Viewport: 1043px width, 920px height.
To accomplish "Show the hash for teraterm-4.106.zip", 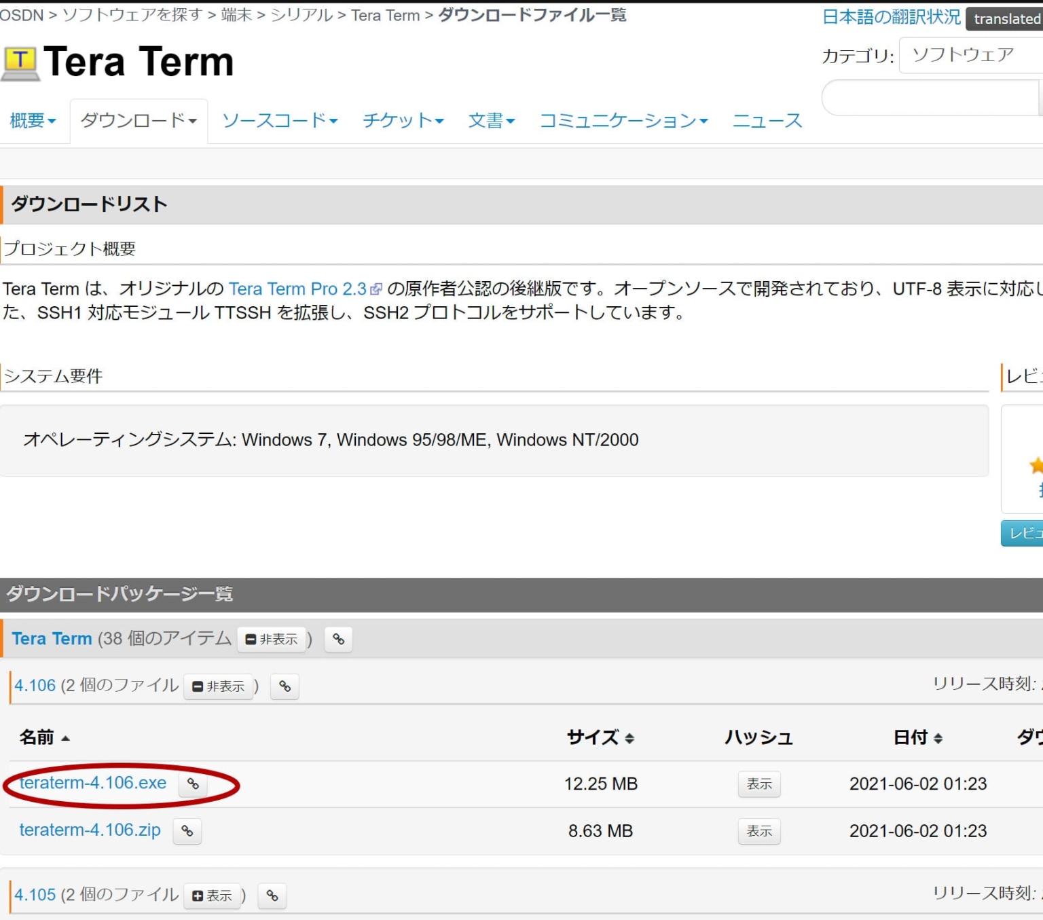I will click(758, 831).
